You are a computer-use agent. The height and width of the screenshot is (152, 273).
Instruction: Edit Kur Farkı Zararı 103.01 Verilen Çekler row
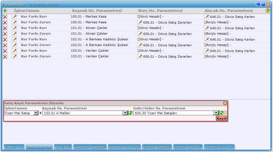[14, 56]
